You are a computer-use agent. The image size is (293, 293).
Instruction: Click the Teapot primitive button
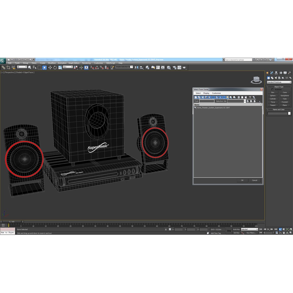[x=273, y=105]
